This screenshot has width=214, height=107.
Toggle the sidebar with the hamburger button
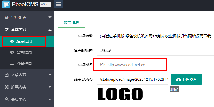pos(58,4)
